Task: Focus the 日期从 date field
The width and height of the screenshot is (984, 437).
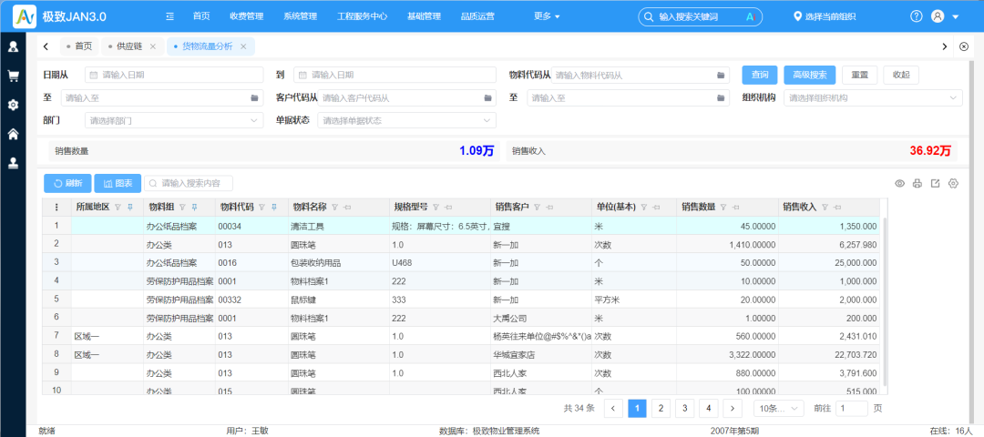Action: coord(174,76)
